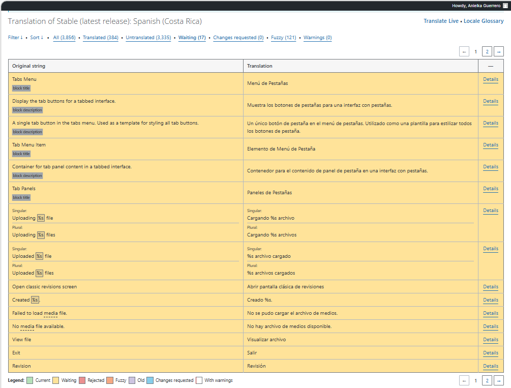The height and width of the screenshot is (388, 511).
Task: Expand the Sort options
Action: (37, 38)
